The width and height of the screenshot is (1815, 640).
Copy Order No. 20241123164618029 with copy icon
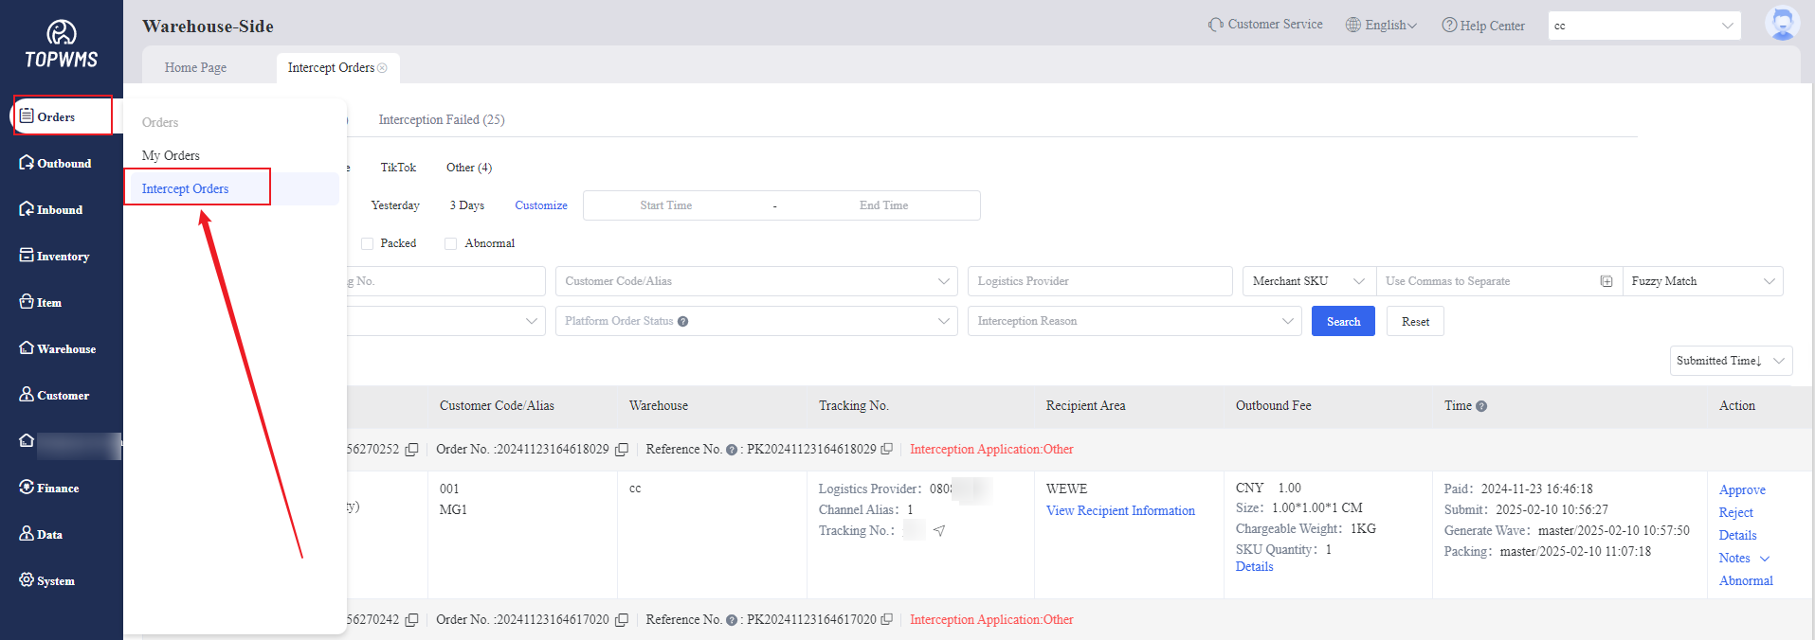622,450
